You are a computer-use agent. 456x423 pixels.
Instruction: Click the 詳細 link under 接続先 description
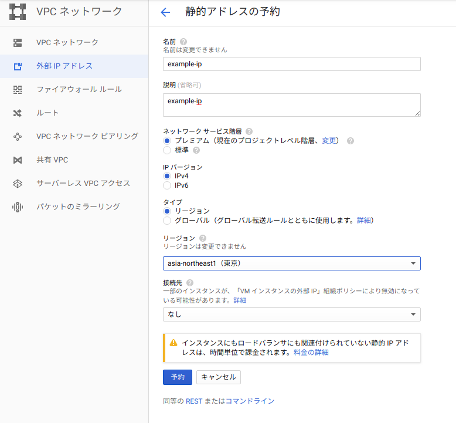point(240,300)
